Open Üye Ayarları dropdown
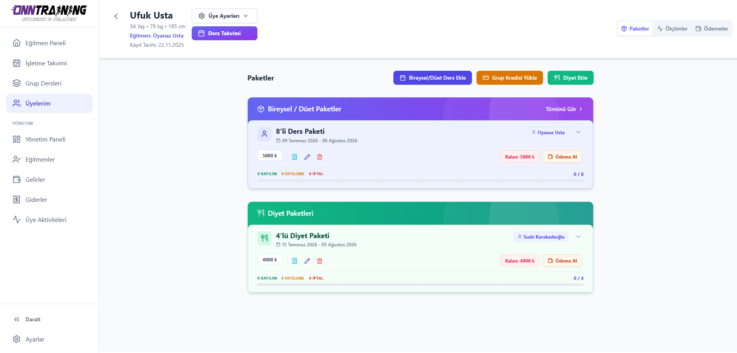The height and width of the screenshot is (353, 737). pos(225,16)
